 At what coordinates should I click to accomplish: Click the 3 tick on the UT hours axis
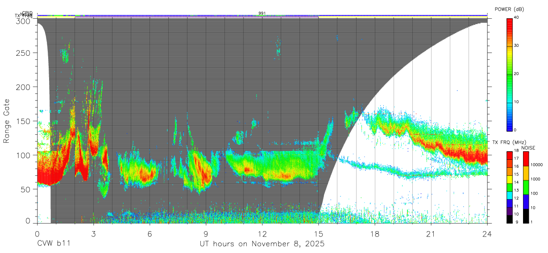93,233
